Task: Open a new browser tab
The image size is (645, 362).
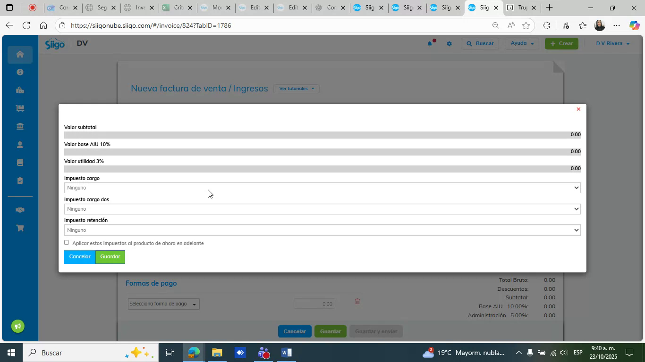Action: click(x=549, y=8)
